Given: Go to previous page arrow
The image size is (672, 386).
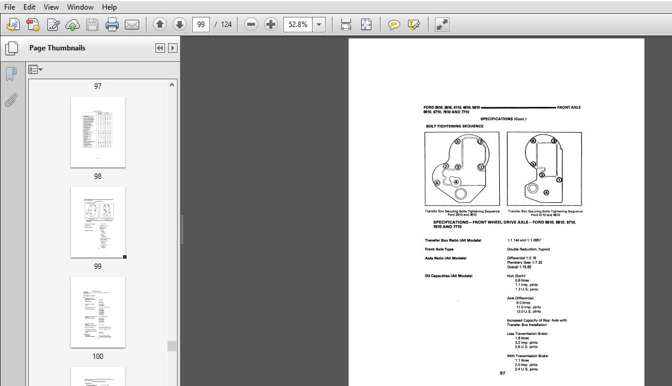Looking at the screenshot, I should (x=160, y=25).
